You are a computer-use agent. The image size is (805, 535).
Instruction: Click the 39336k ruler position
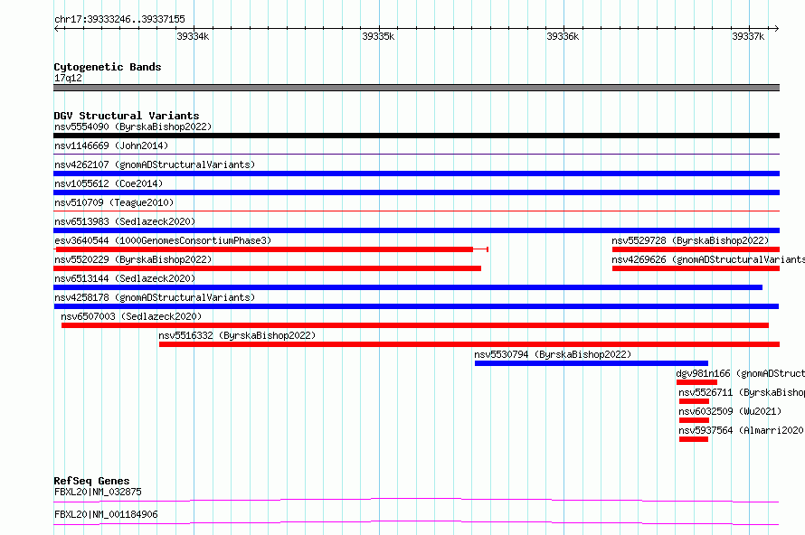click(x=563, y=36)
